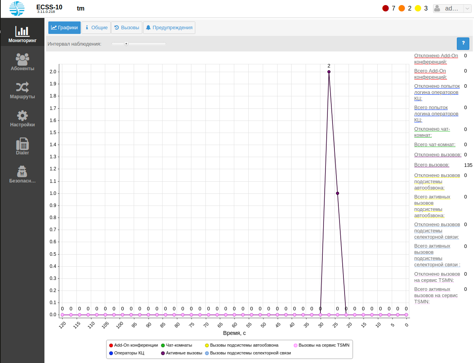The width and height of the screenshot is (474, 363).
Task: Click the yellow warnings indicator
Action: point(418,8)
